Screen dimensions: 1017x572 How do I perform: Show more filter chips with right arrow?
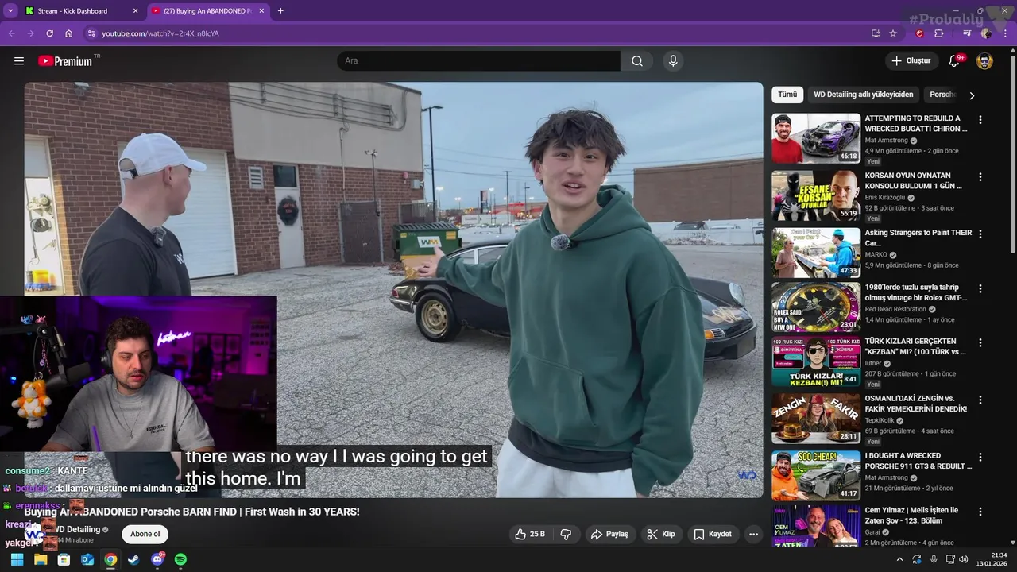pyautogui.click(x=972, y=95)
